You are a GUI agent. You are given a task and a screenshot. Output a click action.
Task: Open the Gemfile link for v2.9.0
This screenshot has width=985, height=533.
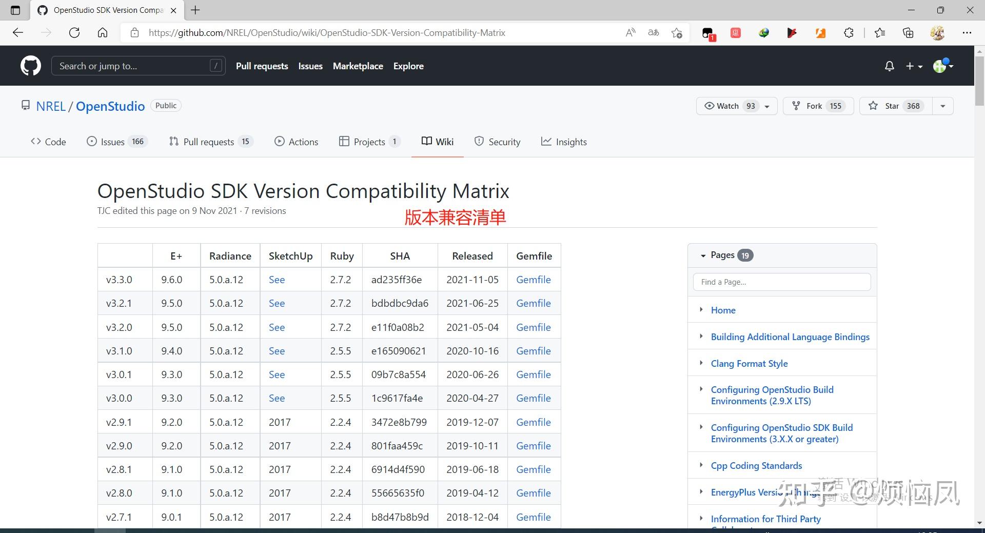tap(534, 446)
